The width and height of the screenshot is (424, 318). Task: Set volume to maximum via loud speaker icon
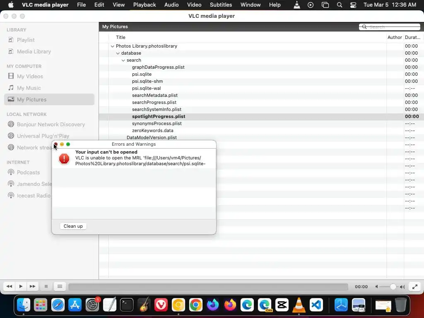click(402, 287)
